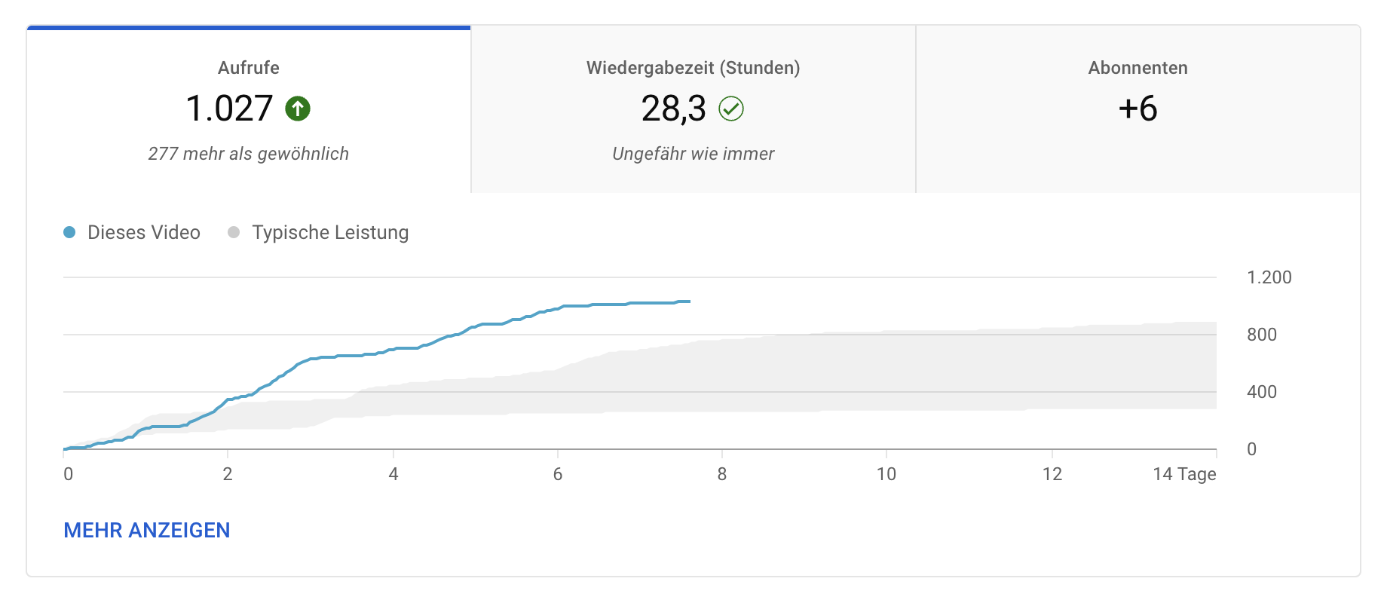Click the green checkmark icon beside 28,3
Screen dimensions: 1384x606
(731, 109)
